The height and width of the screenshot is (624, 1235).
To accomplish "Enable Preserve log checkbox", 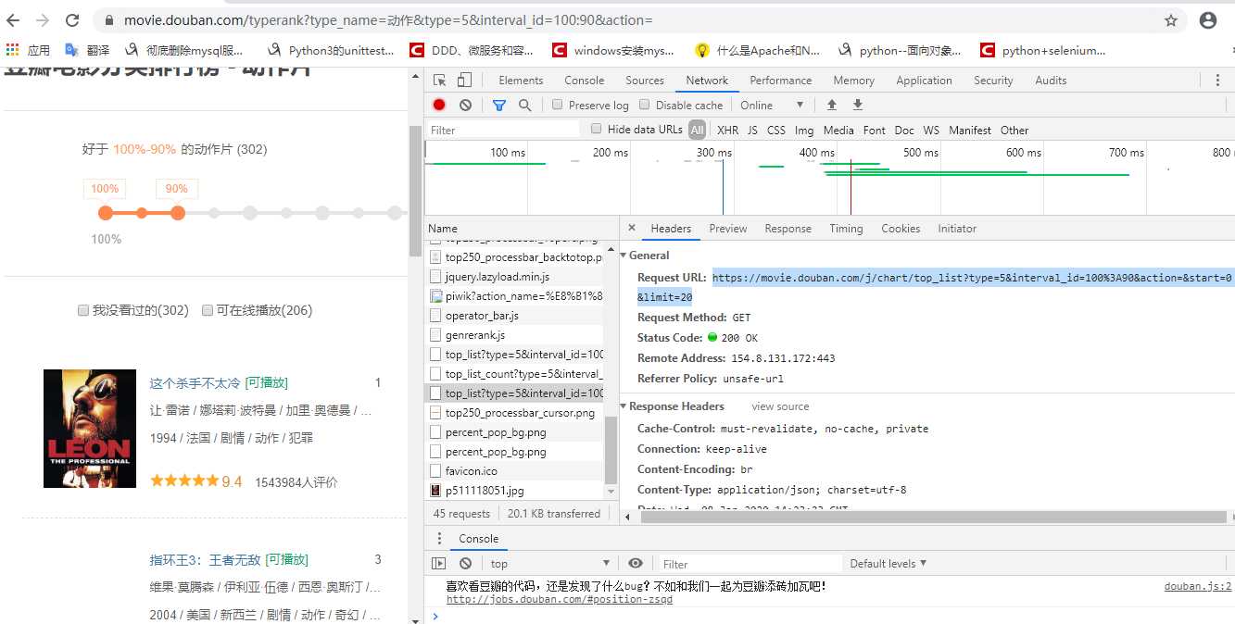I will coord(558,105).
